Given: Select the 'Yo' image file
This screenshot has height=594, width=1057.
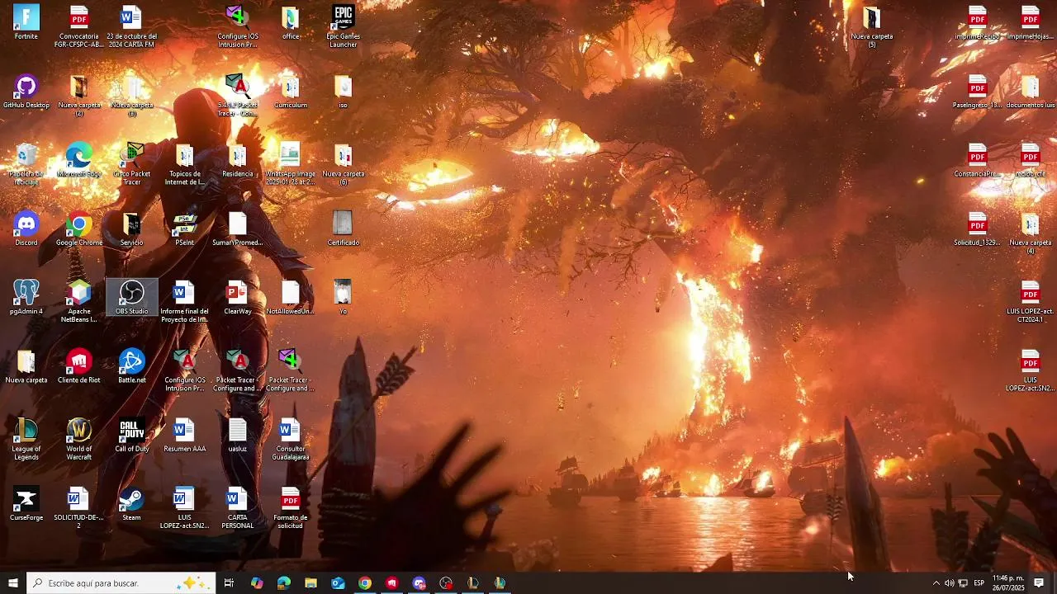Looking at the screenshot, I should coord(344,297).
